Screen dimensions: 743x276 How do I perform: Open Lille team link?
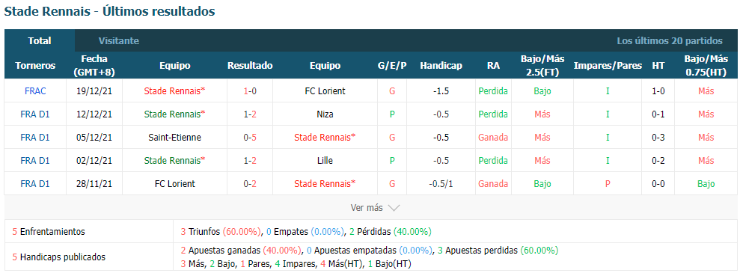(x=325, y=161)
